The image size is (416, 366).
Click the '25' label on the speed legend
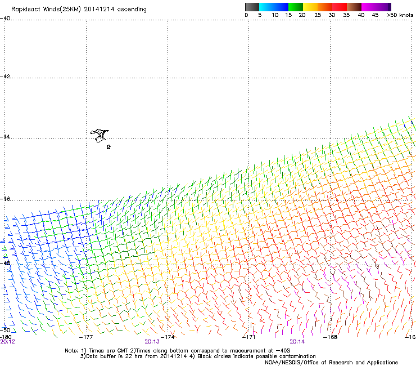[318, 15]
